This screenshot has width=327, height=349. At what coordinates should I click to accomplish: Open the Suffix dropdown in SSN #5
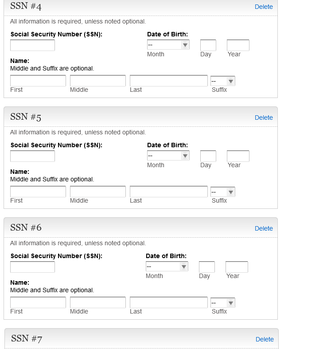(223, 192)
